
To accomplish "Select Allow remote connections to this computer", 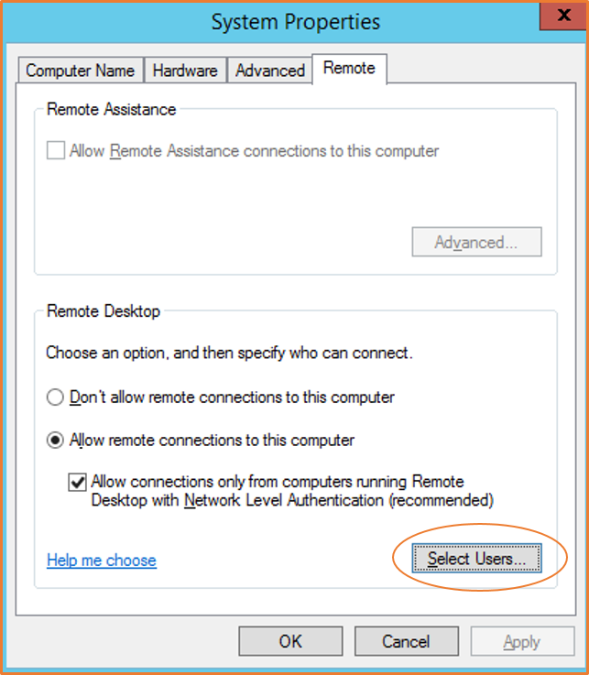I will point(55,441).
